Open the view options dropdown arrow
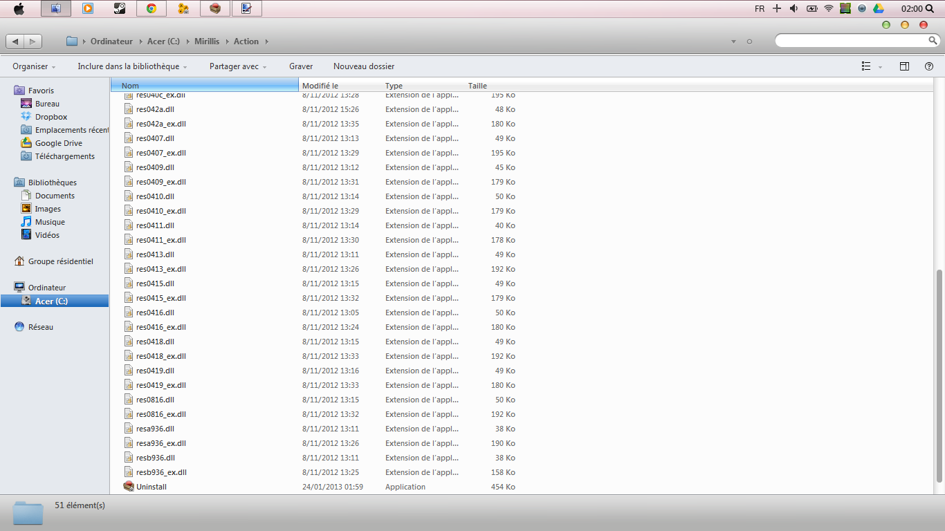The height and width of the screenshot is (531, 945). pos(880,67)
